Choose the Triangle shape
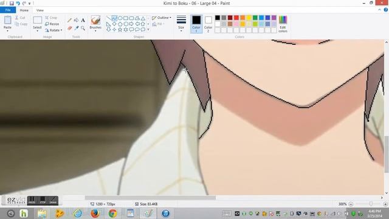This screenshot has width=389, height=219. click(x=143, y=18)
